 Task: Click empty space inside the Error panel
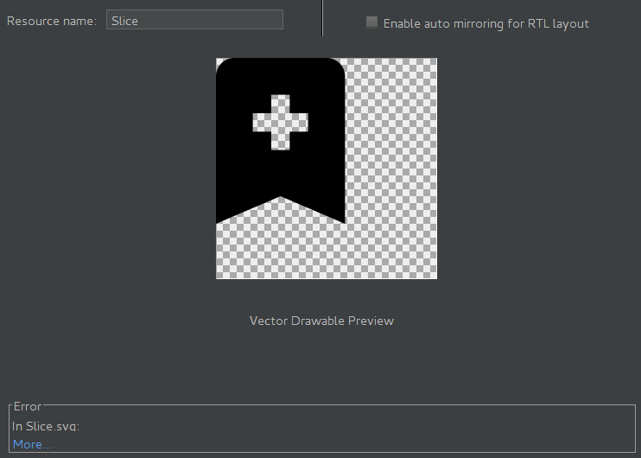[x=346, y=428]
